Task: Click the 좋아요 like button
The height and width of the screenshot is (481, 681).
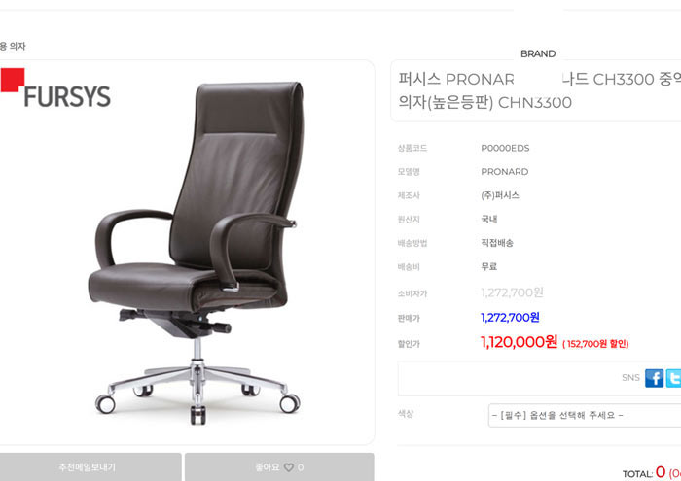Action: click(x=279, y=467)
